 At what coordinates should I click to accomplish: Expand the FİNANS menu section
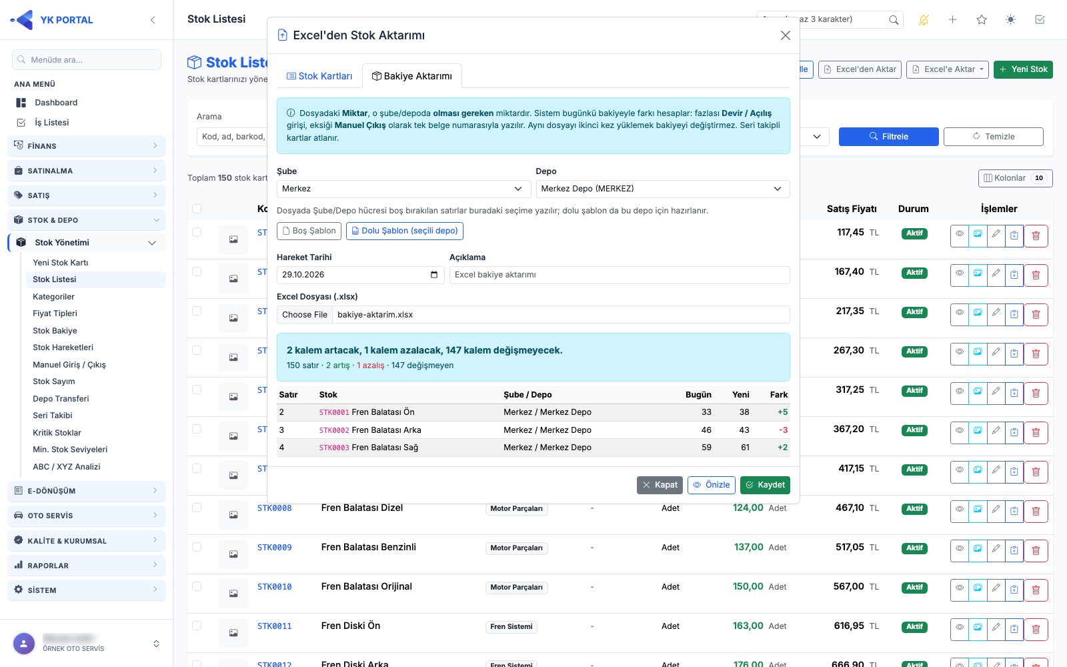point(87,146)
